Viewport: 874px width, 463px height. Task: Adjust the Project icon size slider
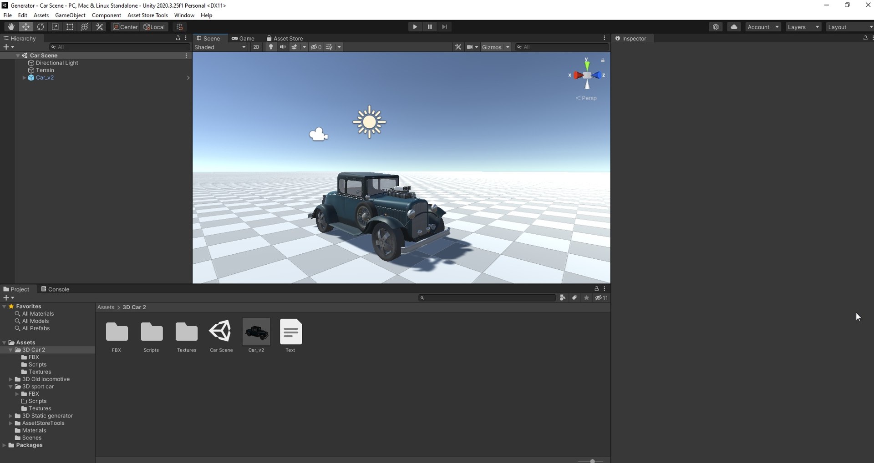(592, 461)
